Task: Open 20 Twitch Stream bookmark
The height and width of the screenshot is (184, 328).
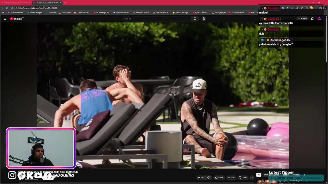Action: 237,13
